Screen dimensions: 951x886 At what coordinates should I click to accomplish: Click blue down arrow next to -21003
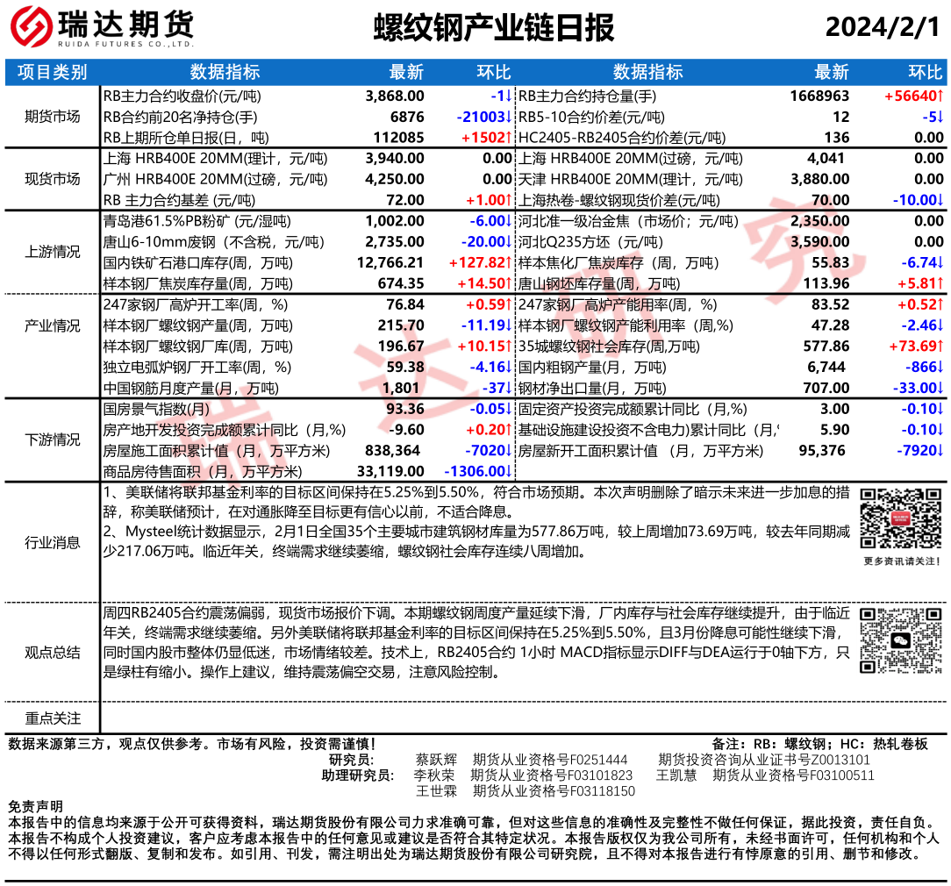click(x=507, y=117)
